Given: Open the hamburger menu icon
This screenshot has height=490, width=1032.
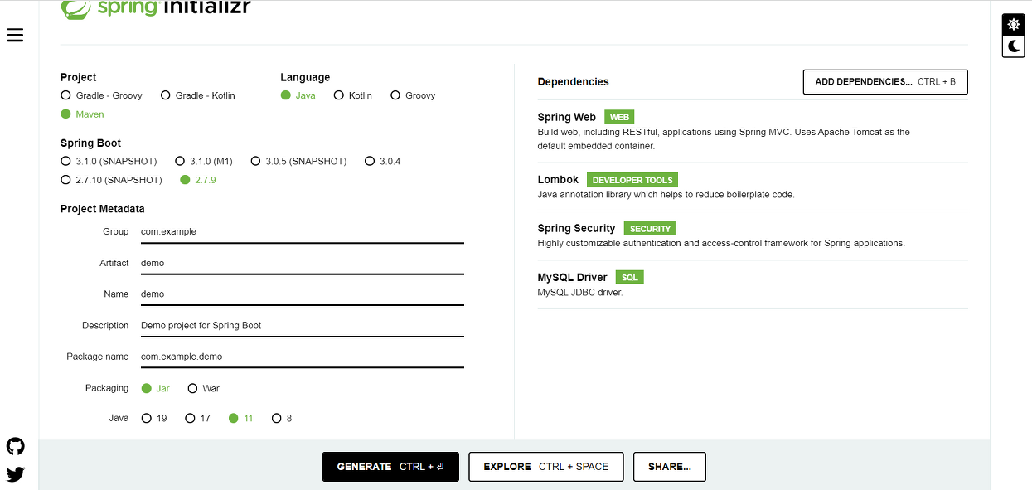Looking at the screenshot, I should coord(15,35).
